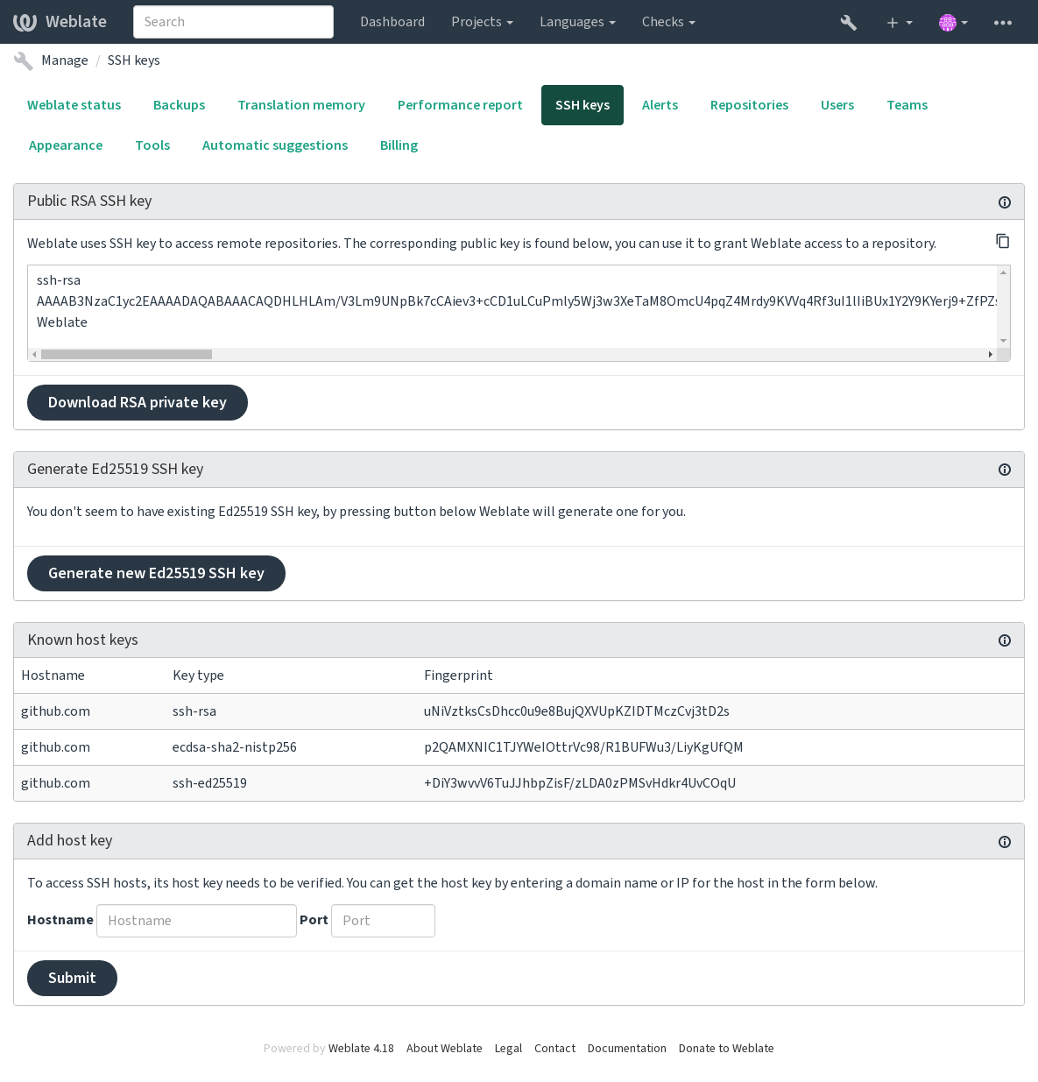Screen dimensions: 1038x1082
Task: Focus the Port input field
Action: point(383,921)
